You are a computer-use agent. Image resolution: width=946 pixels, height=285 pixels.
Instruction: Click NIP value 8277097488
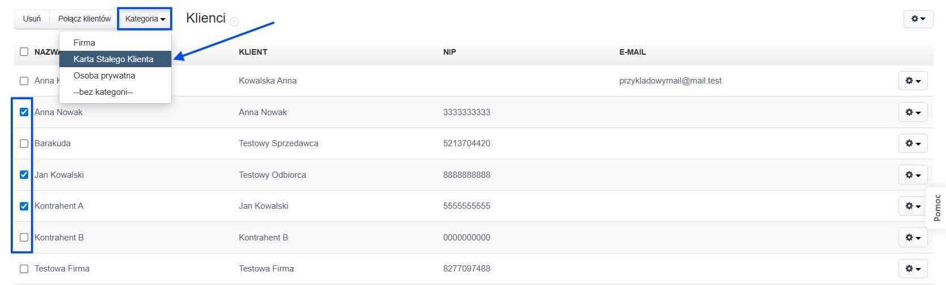coord(466,269)
